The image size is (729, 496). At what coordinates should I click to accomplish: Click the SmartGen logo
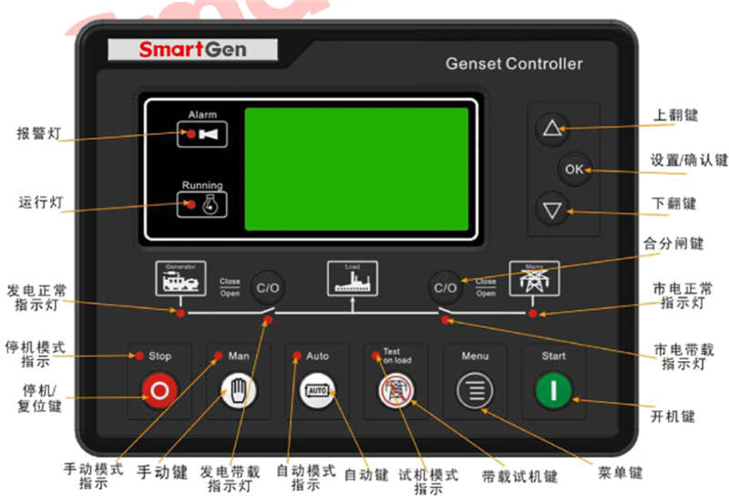click(x=192, y=49)
